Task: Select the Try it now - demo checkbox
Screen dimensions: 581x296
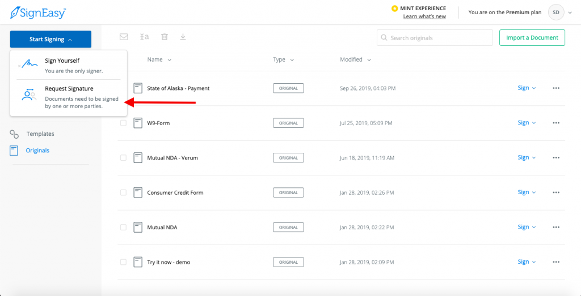Action: click(123, 262)
